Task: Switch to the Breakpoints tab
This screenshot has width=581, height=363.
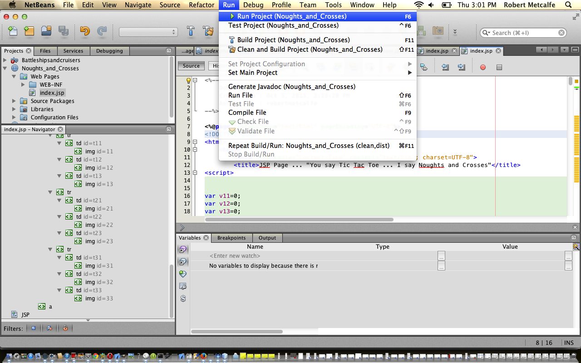Action: coord(231,238)
